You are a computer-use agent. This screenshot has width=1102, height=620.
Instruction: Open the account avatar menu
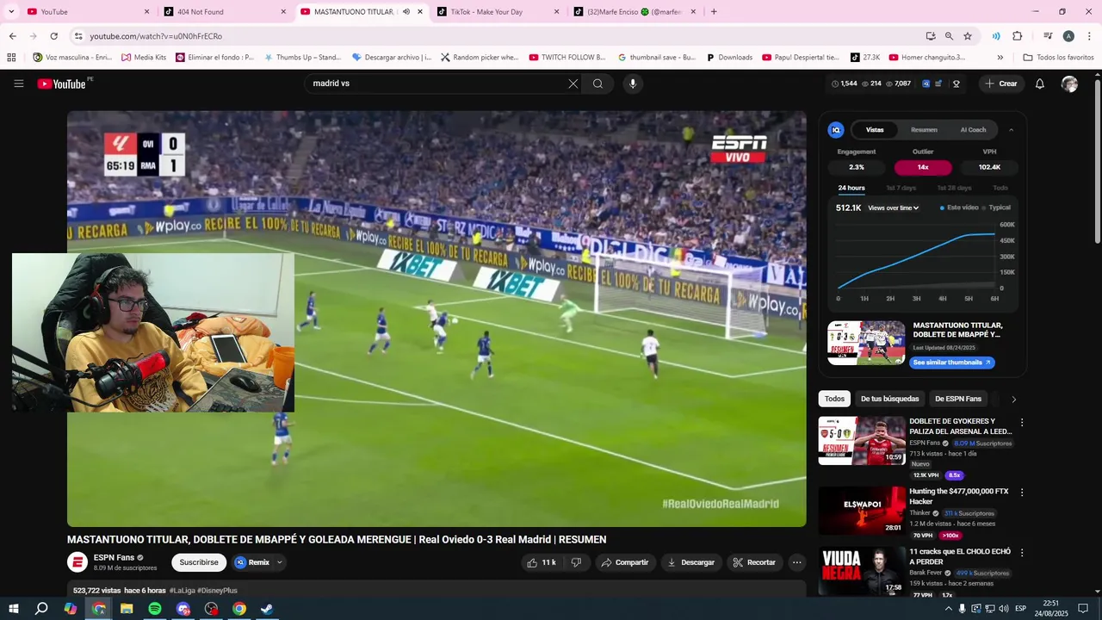click(x=1069, y=84)
